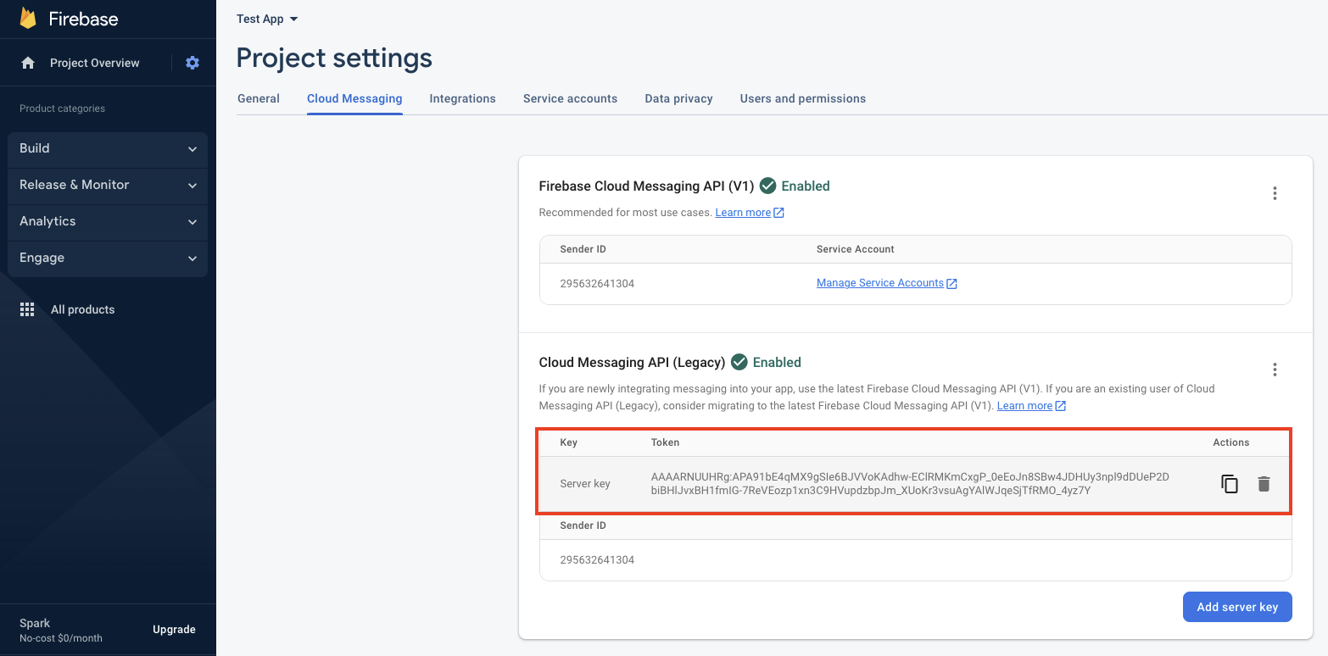Click the Project settings page title
Screen dimensions: 1328x656
[x=334, y=58]
